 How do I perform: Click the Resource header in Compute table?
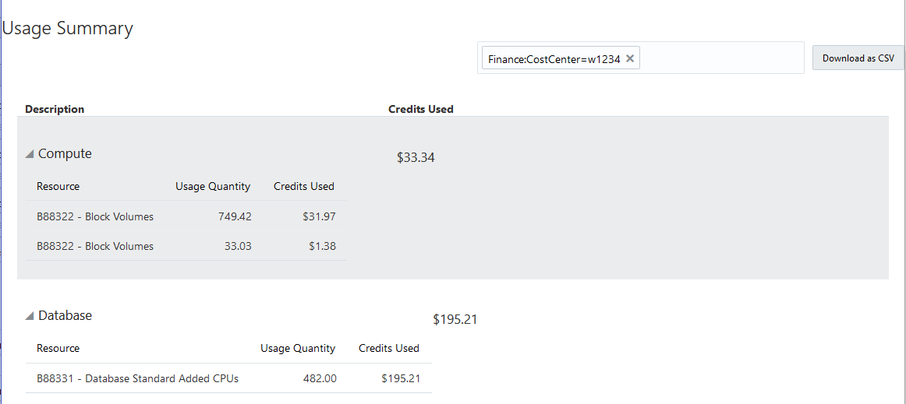coord(58,187)
